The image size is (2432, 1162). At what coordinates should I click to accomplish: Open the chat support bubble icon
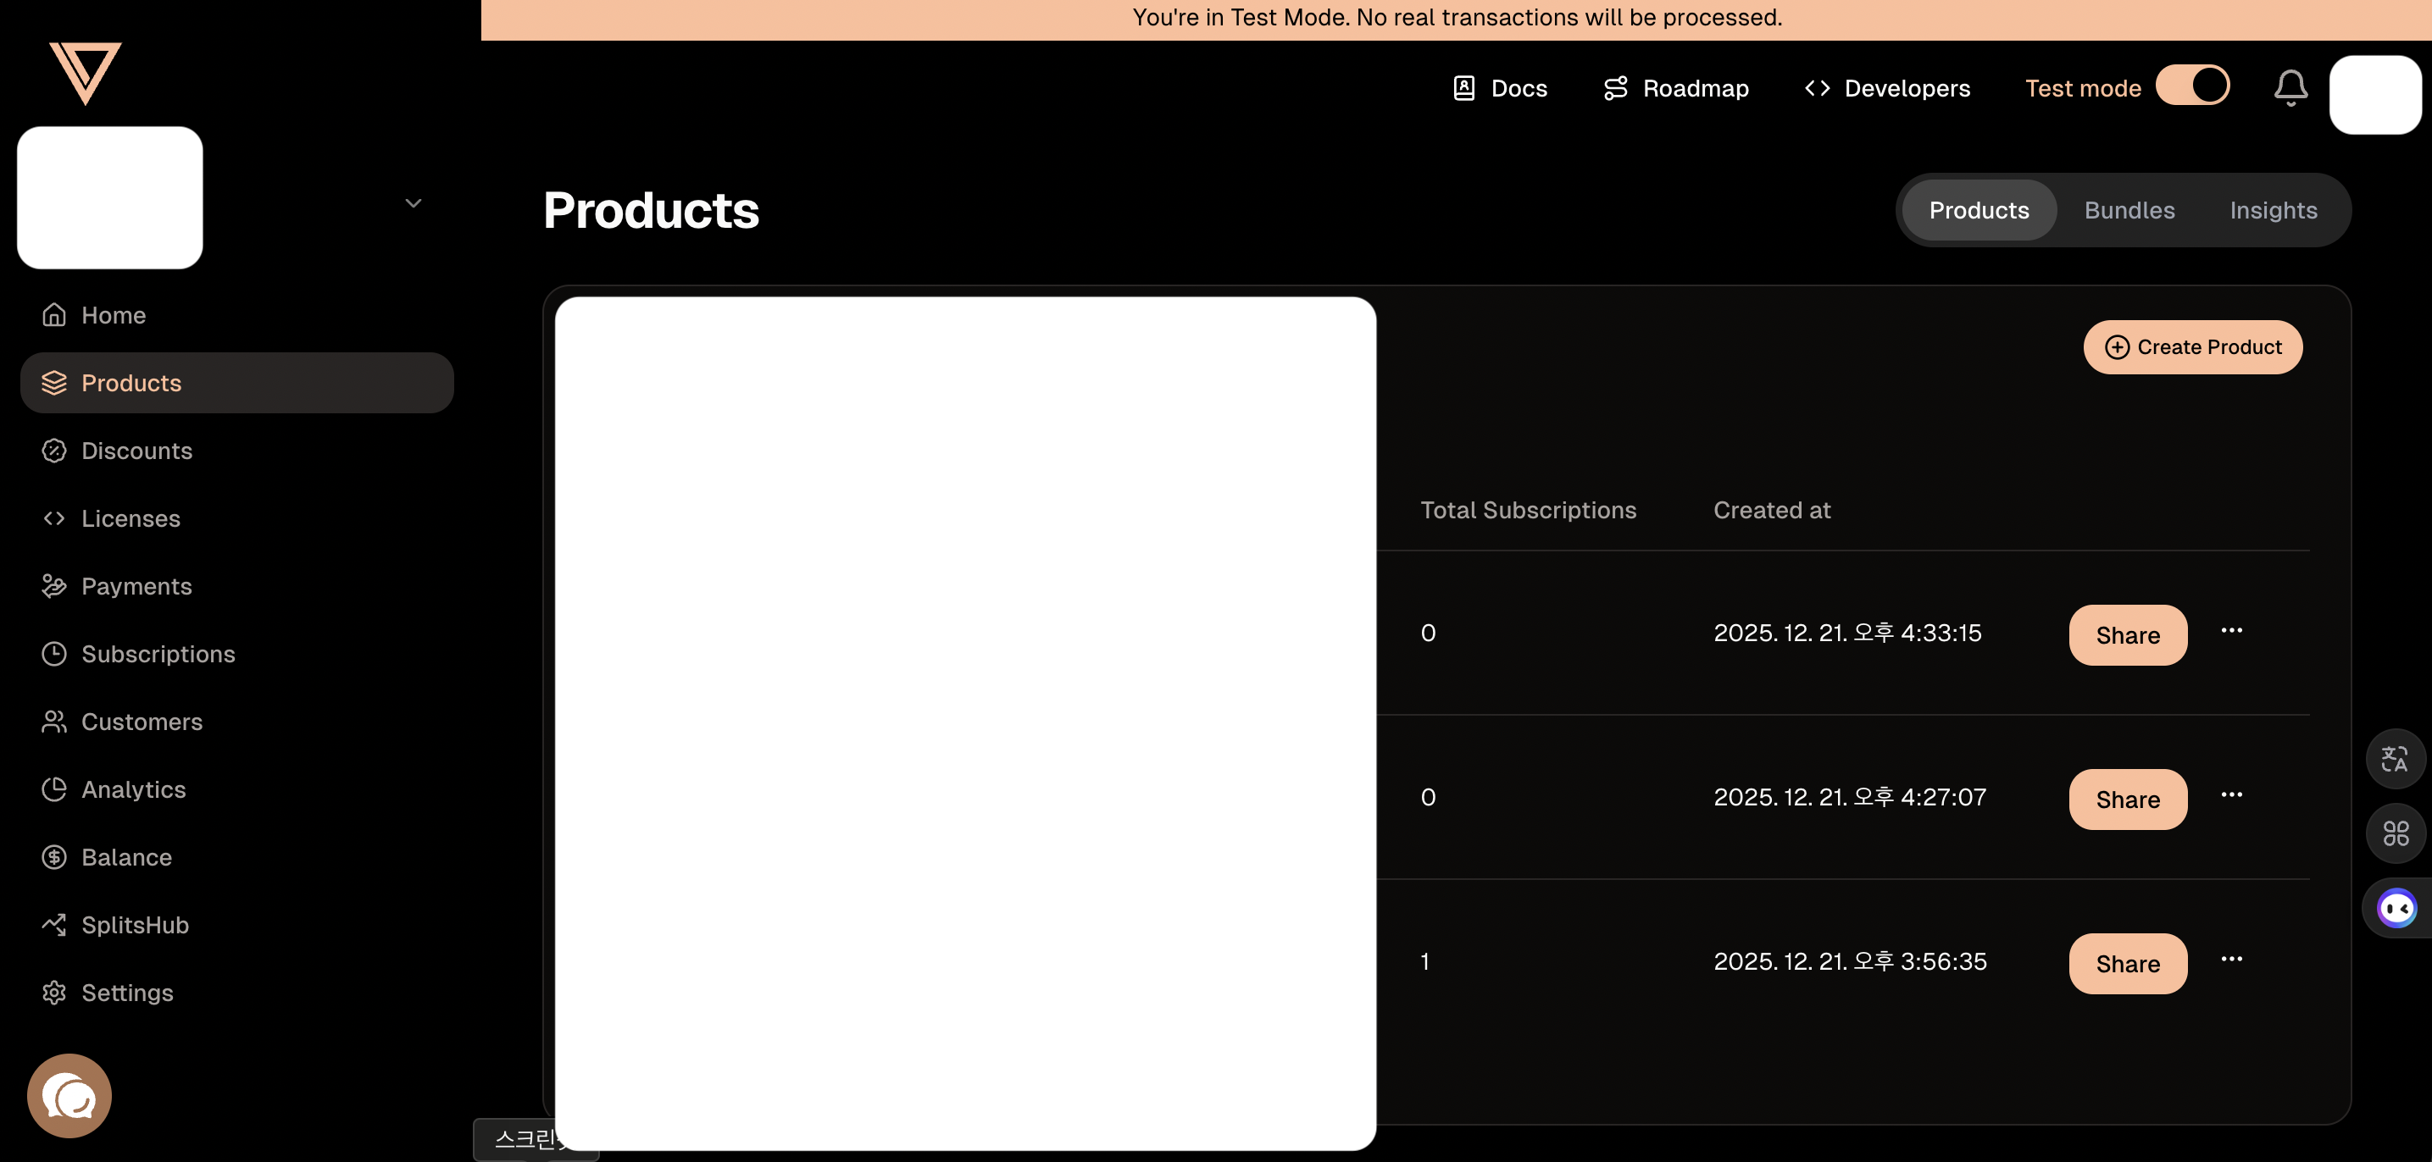tap(69, 1095)
